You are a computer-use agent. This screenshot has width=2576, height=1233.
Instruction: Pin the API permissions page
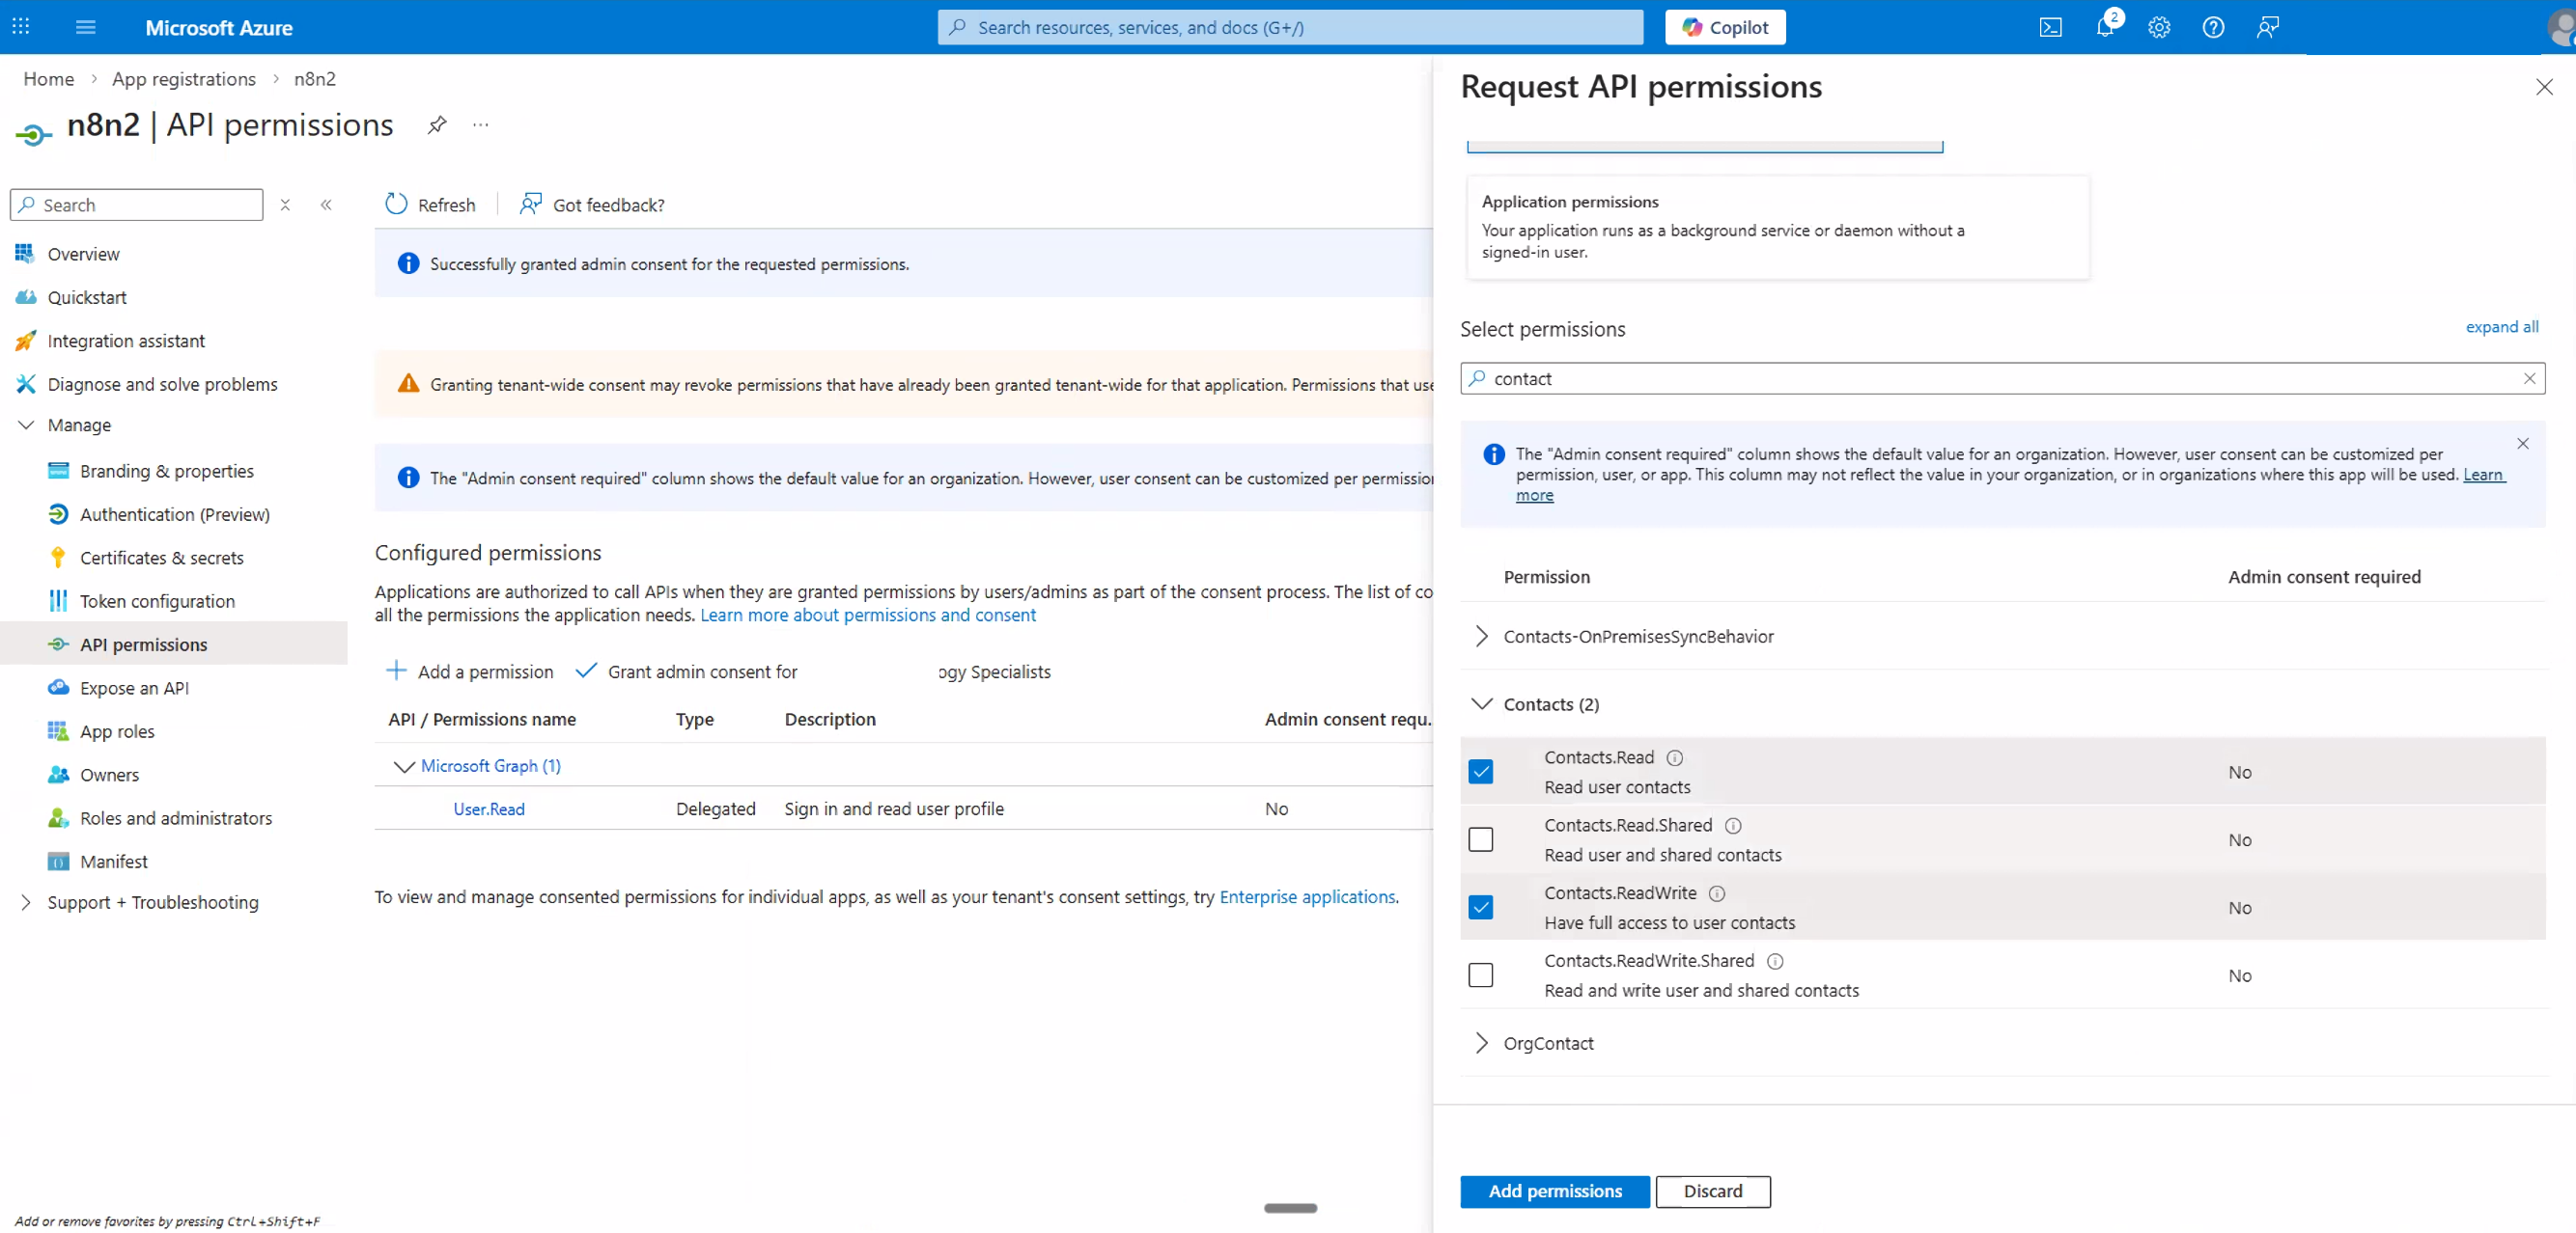pyautogui.click(x=437, y=124)
